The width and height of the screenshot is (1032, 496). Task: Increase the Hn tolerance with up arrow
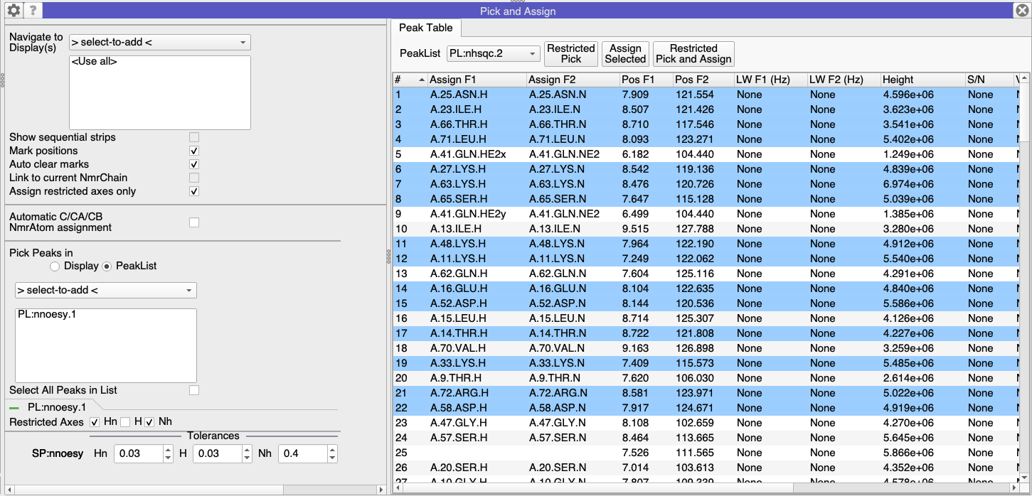[168, 449]
